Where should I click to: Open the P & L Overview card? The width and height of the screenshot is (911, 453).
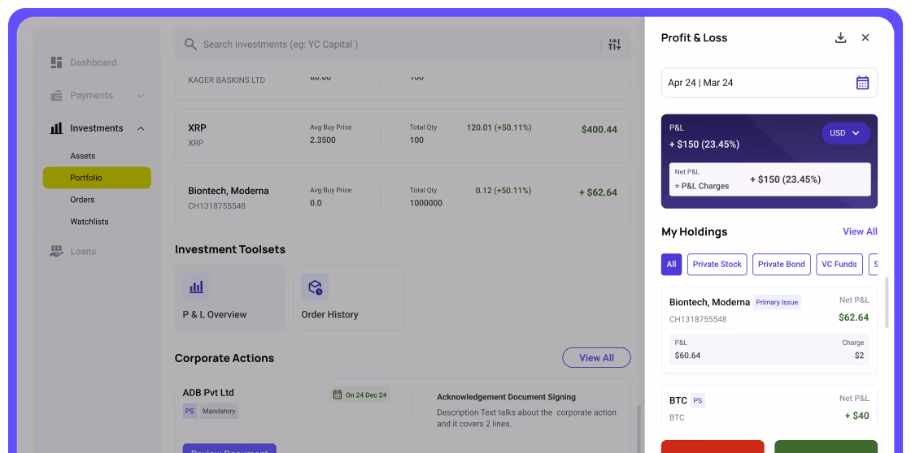[230, 298]
